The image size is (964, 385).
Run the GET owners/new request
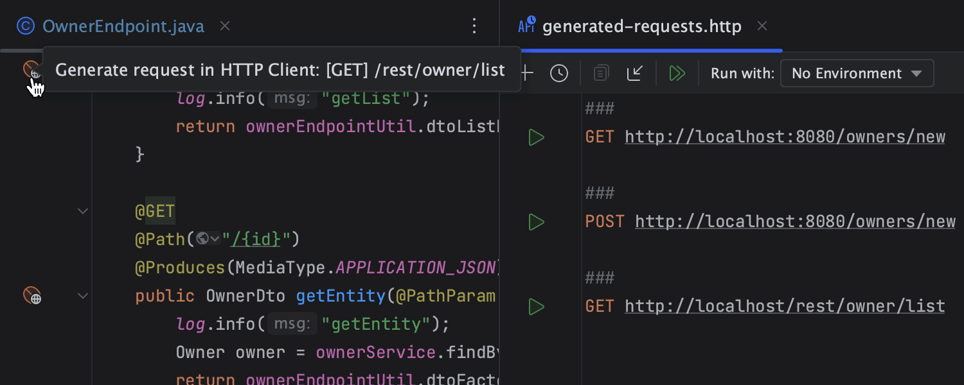pyautogui.click(x=536, y=137)
